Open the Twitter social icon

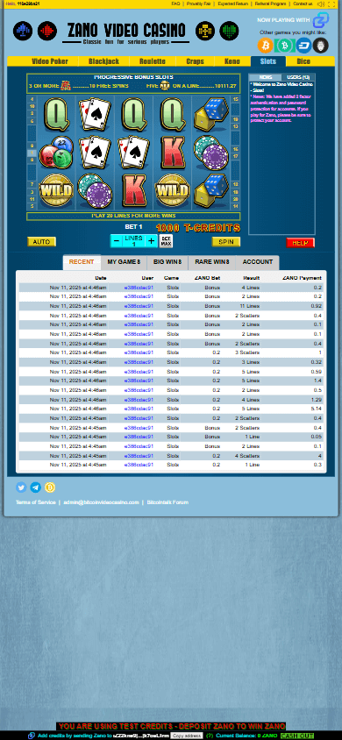point(21,487)
